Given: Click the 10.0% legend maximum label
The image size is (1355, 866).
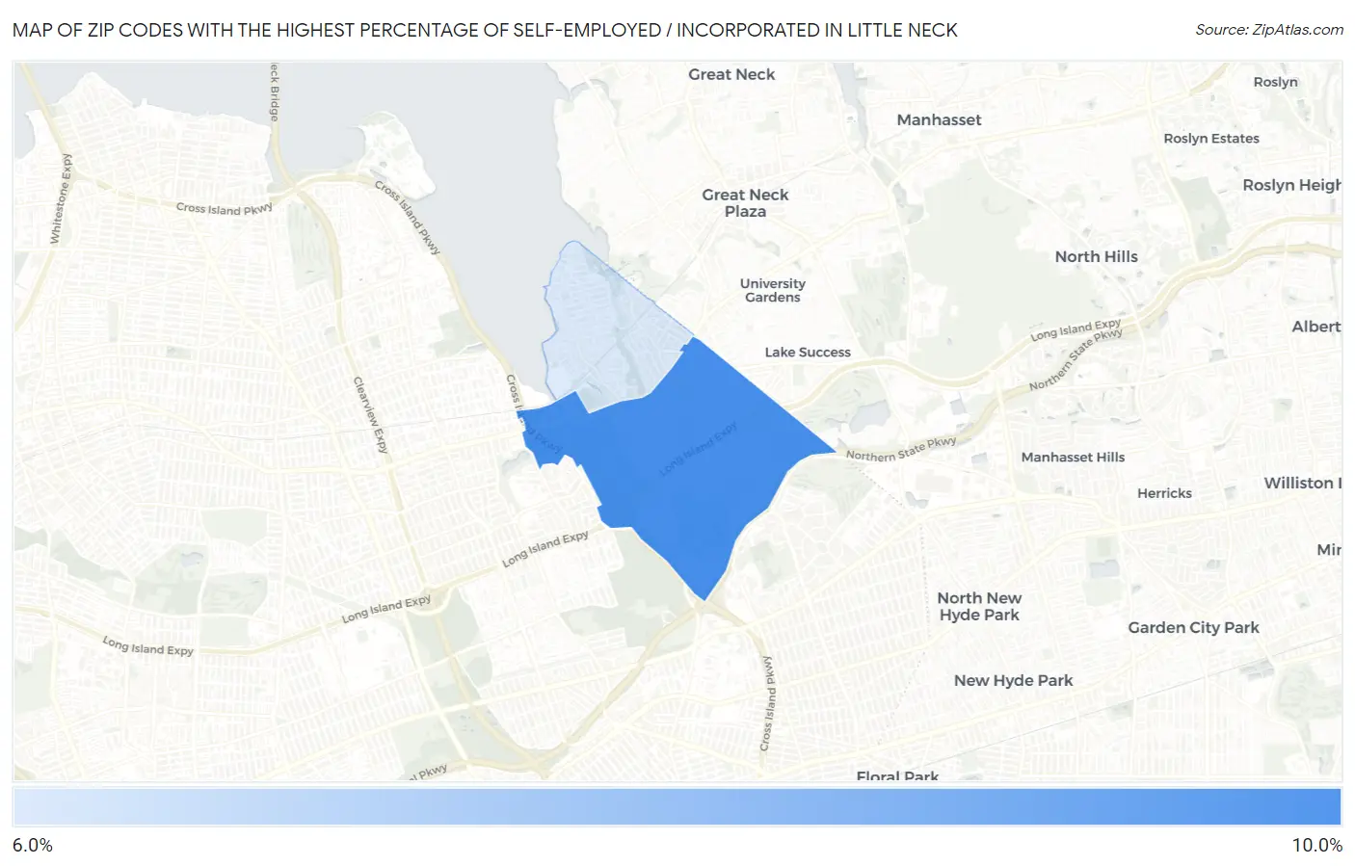Looking at the screenshot, I should tap(1316, 845).
